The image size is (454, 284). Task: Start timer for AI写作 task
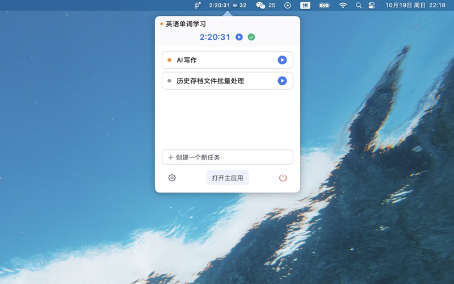282,60
